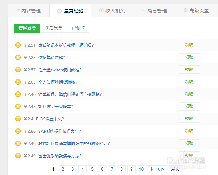The width and height of the screenshot is (218, 175).
Task: Click 领取 for SAP系统操作技巧大全
Action: (189, 131)
